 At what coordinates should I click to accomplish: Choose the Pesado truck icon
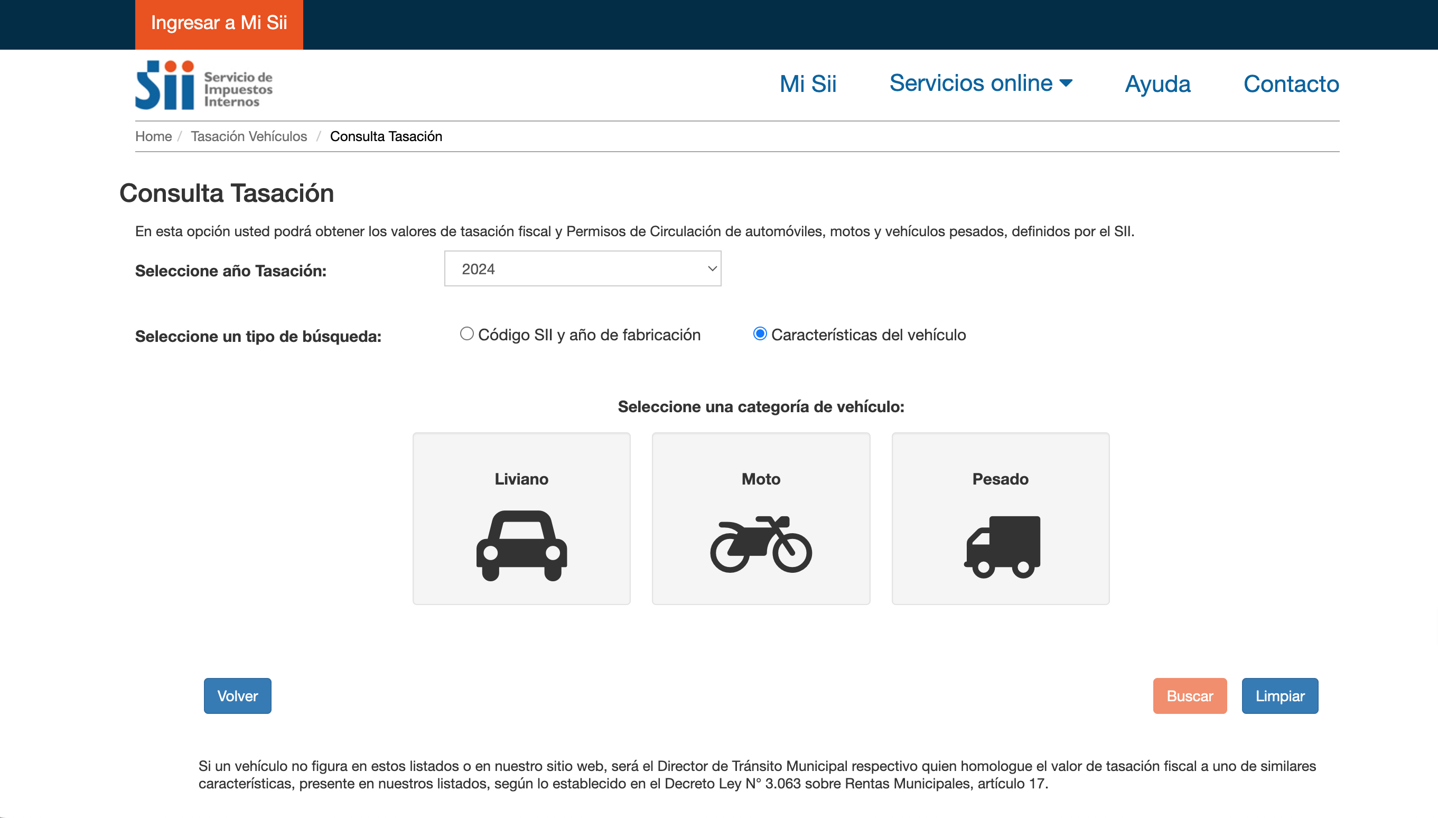[1002, 546]
